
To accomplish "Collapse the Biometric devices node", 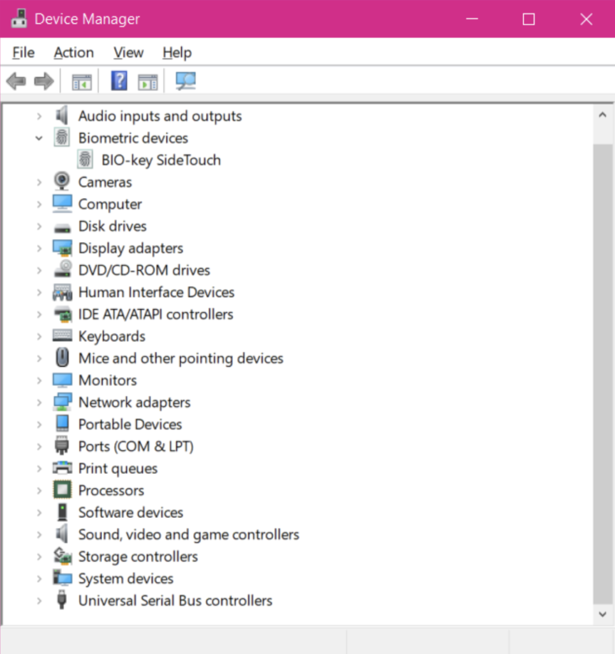I will click(39, 138).
